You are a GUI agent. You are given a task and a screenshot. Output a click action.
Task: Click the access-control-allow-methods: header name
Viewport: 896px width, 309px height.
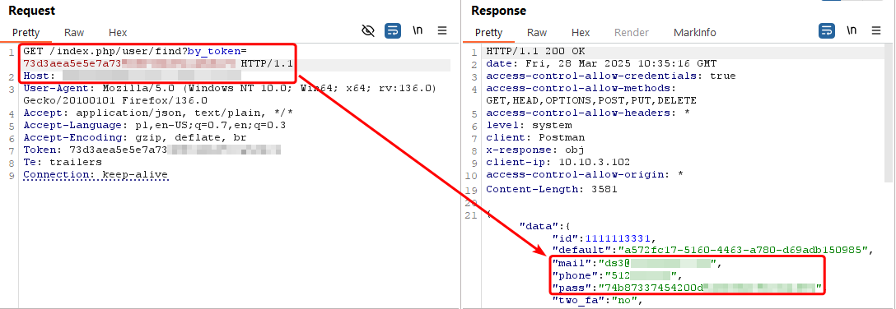[581, 89]
